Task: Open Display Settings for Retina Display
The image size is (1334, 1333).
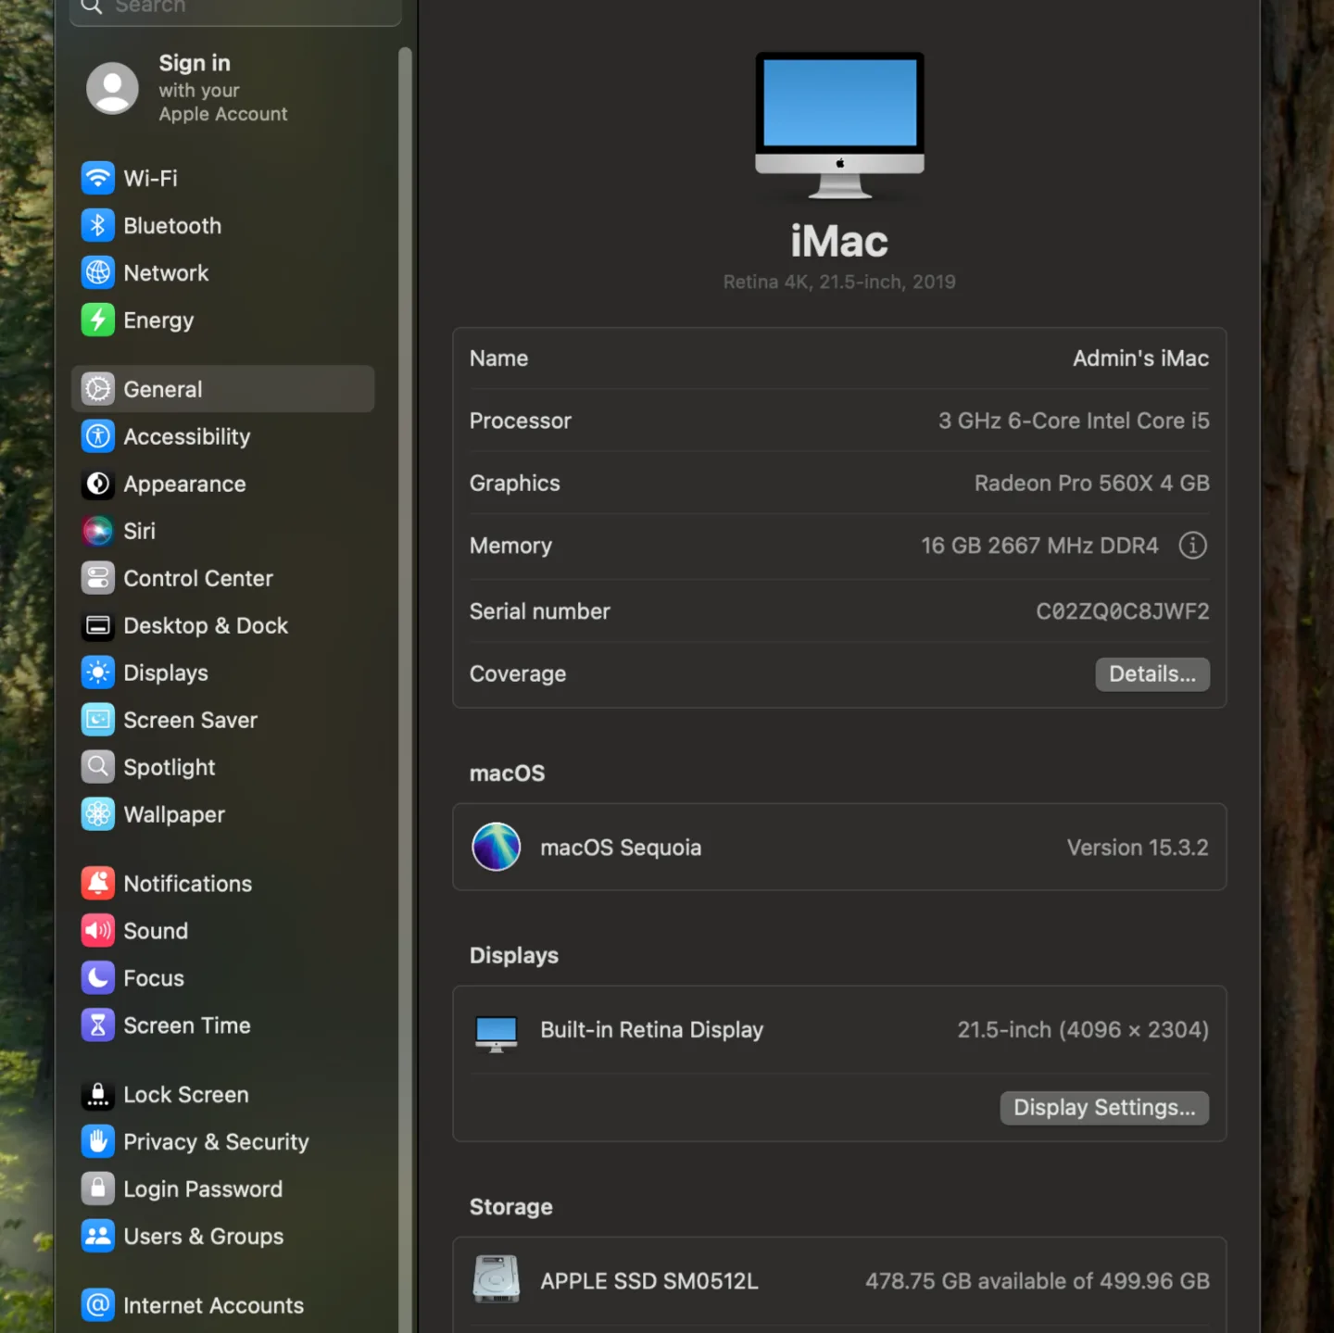Action: click(1104, 1107)
